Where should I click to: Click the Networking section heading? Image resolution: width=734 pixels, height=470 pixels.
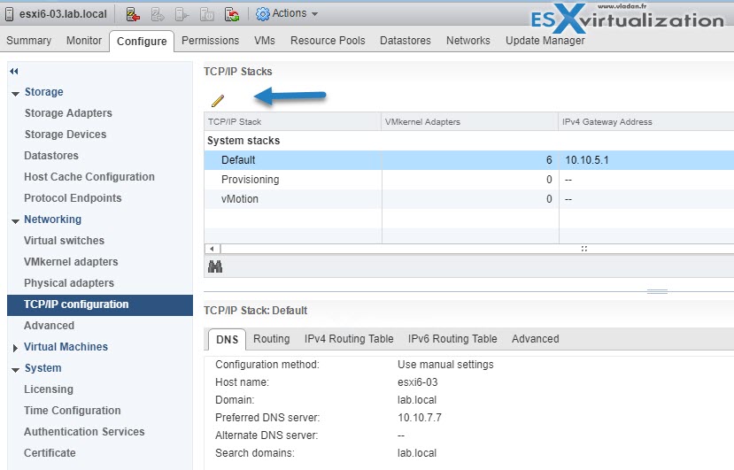53,220
